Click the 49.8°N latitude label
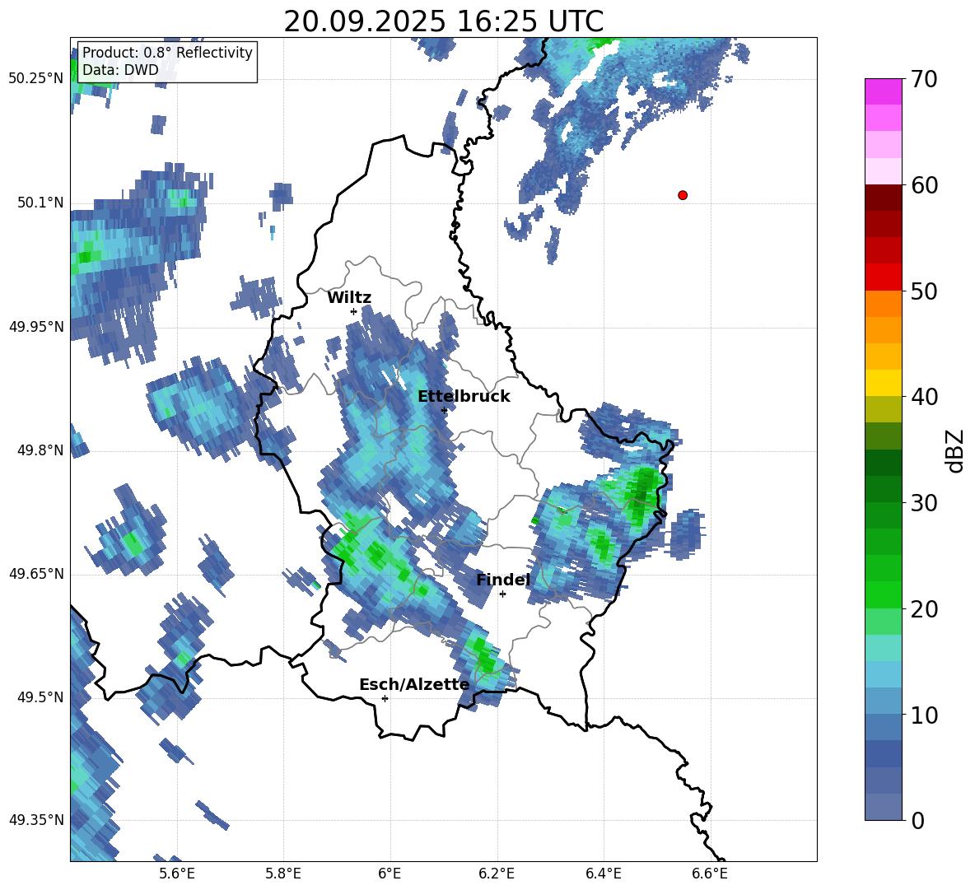The image size is (975, 890). click(40, 450)
